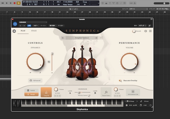This screenshot has height=119, width=170.
Task: Toggle the Kontakt plugin power button
Action: (15, 24)
